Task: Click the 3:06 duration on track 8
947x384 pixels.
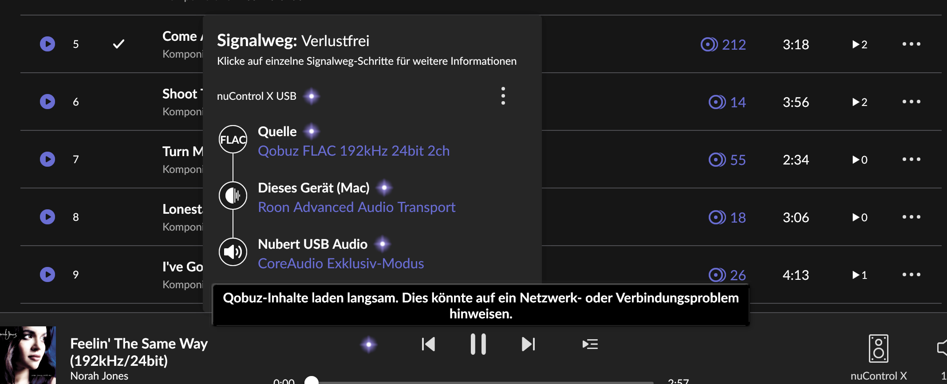Action: pyautogui.click(x=796, y=217)
